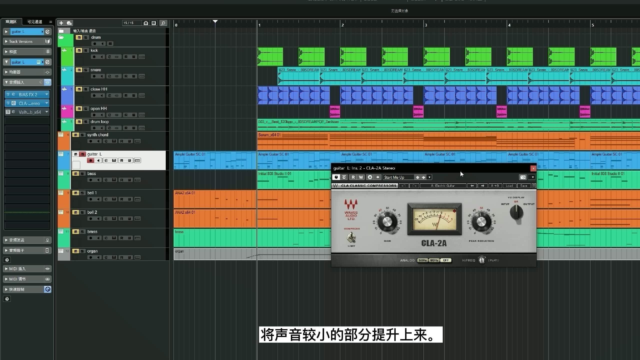This screenshot has height=360, width=640.
Task: Open plugin snapshot camera icon in CLA-2A window
Action: [523, 177]
